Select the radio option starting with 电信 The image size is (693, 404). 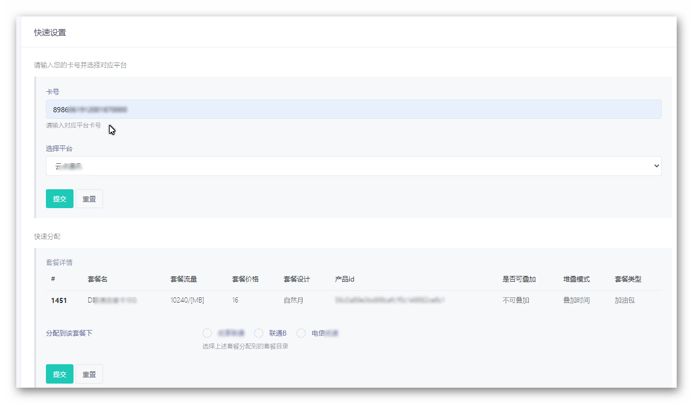(x=301, y=333)
